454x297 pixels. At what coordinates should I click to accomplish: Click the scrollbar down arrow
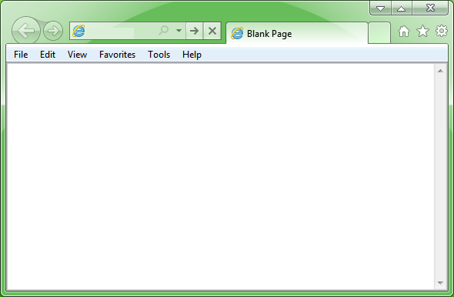[x=440, y=283]
